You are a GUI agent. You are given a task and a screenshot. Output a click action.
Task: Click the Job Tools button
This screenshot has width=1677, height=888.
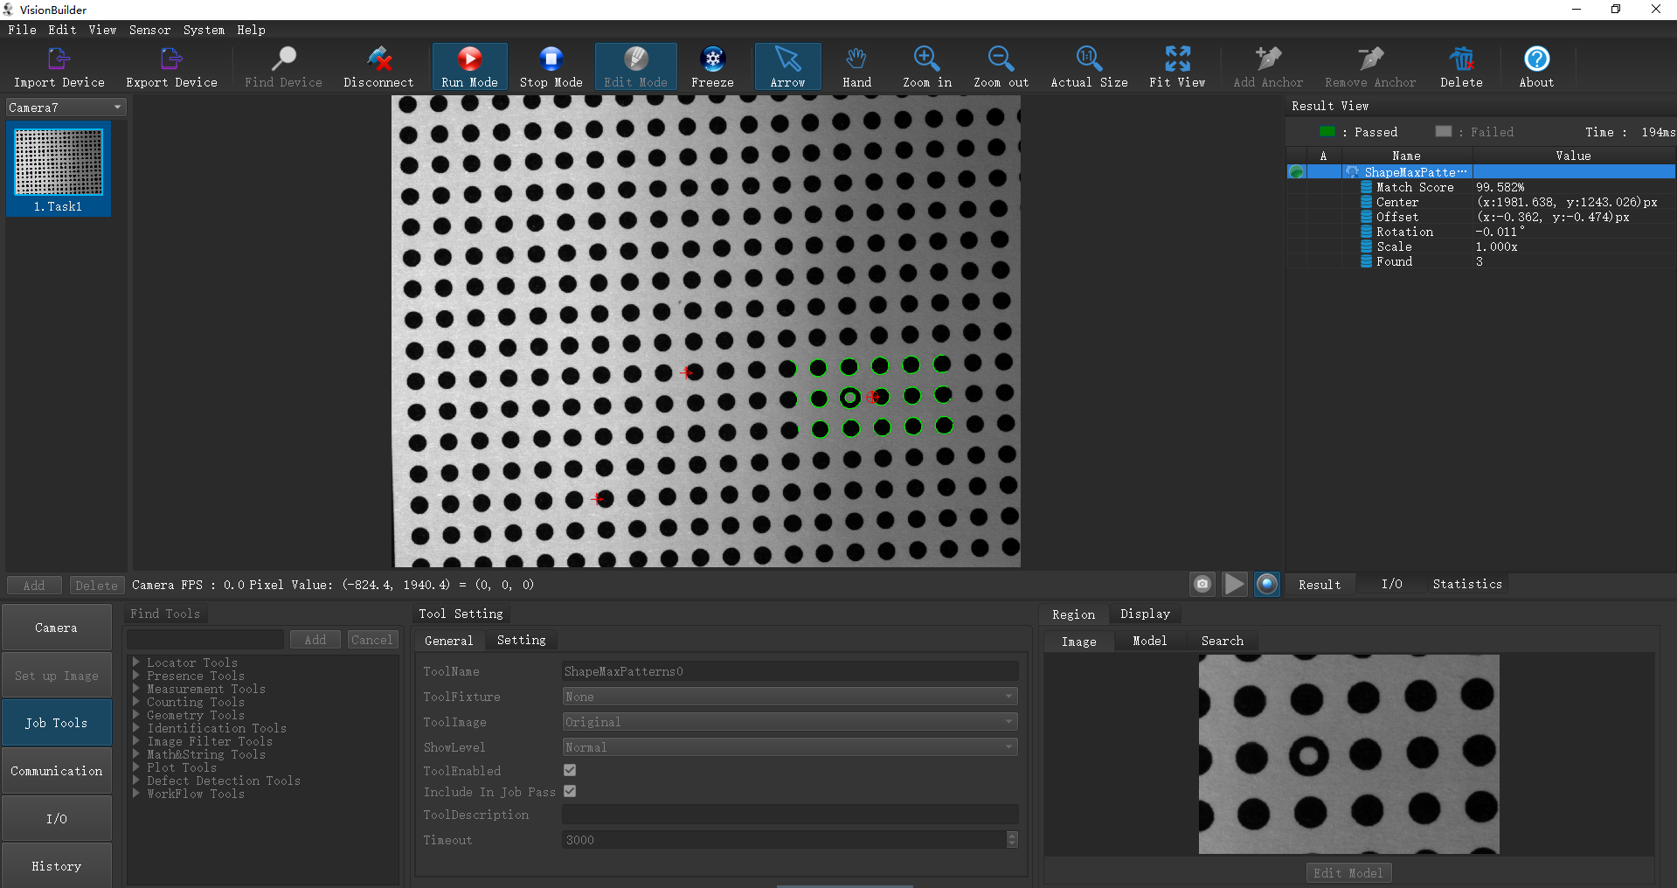[x=57, y=723]
